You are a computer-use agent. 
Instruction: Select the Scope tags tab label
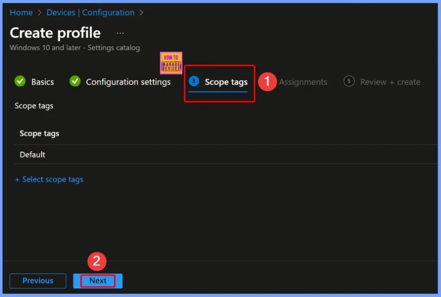[226, 82]
